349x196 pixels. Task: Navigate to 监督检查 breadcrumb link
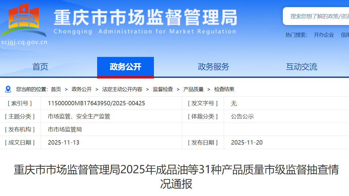(163, 89)
